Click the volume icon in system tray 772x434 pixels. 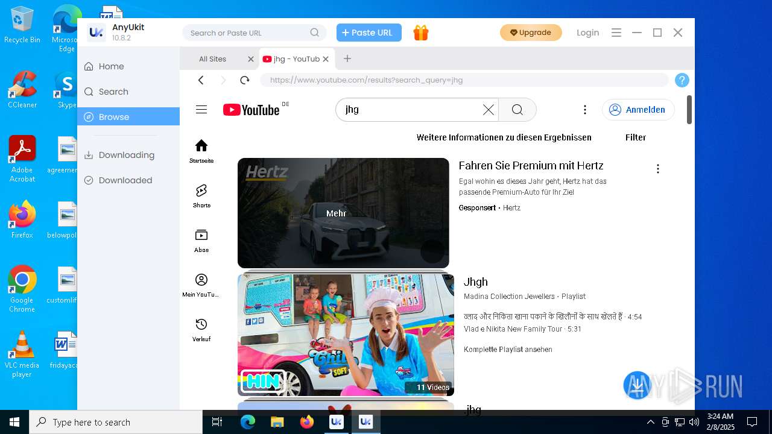[x=694, y=422]
